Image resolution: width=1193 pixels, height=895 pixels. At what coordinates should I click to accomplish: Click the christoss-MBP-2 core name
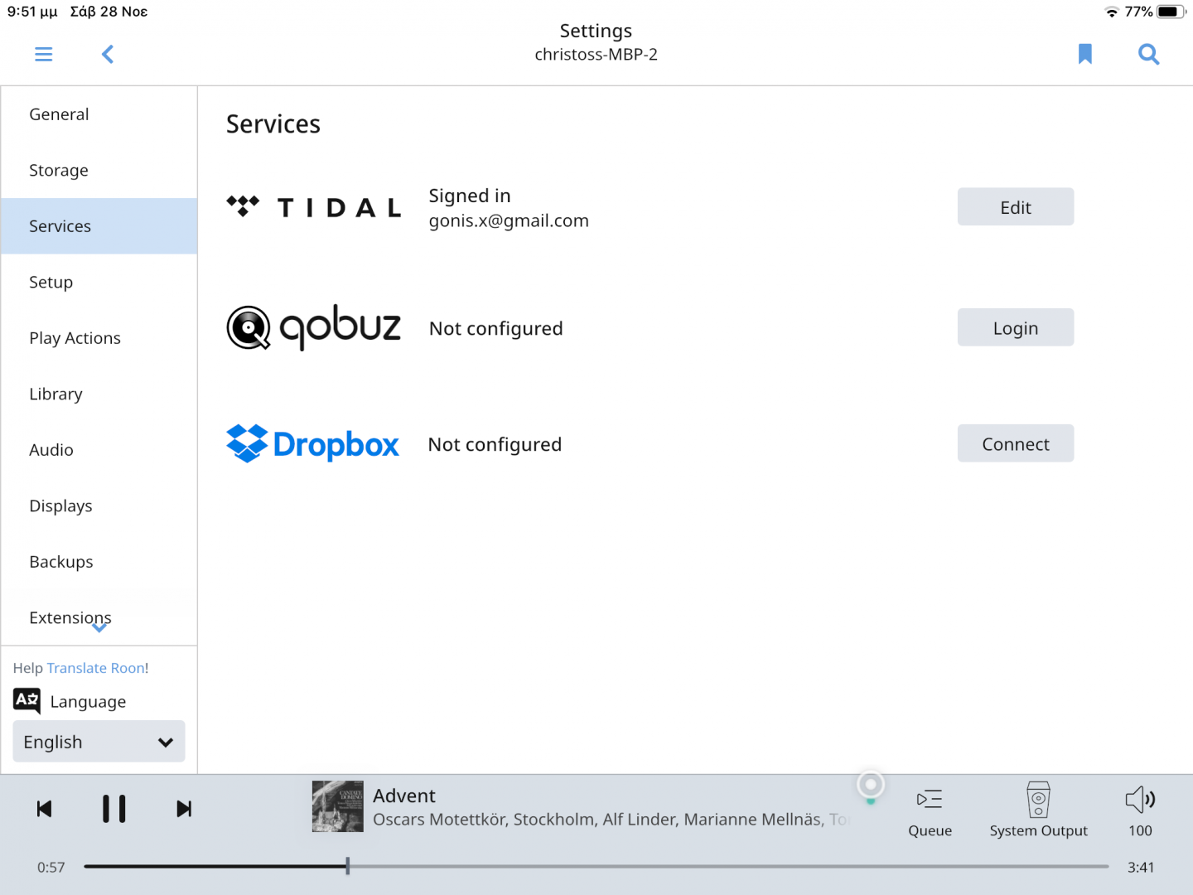(596, 55)
